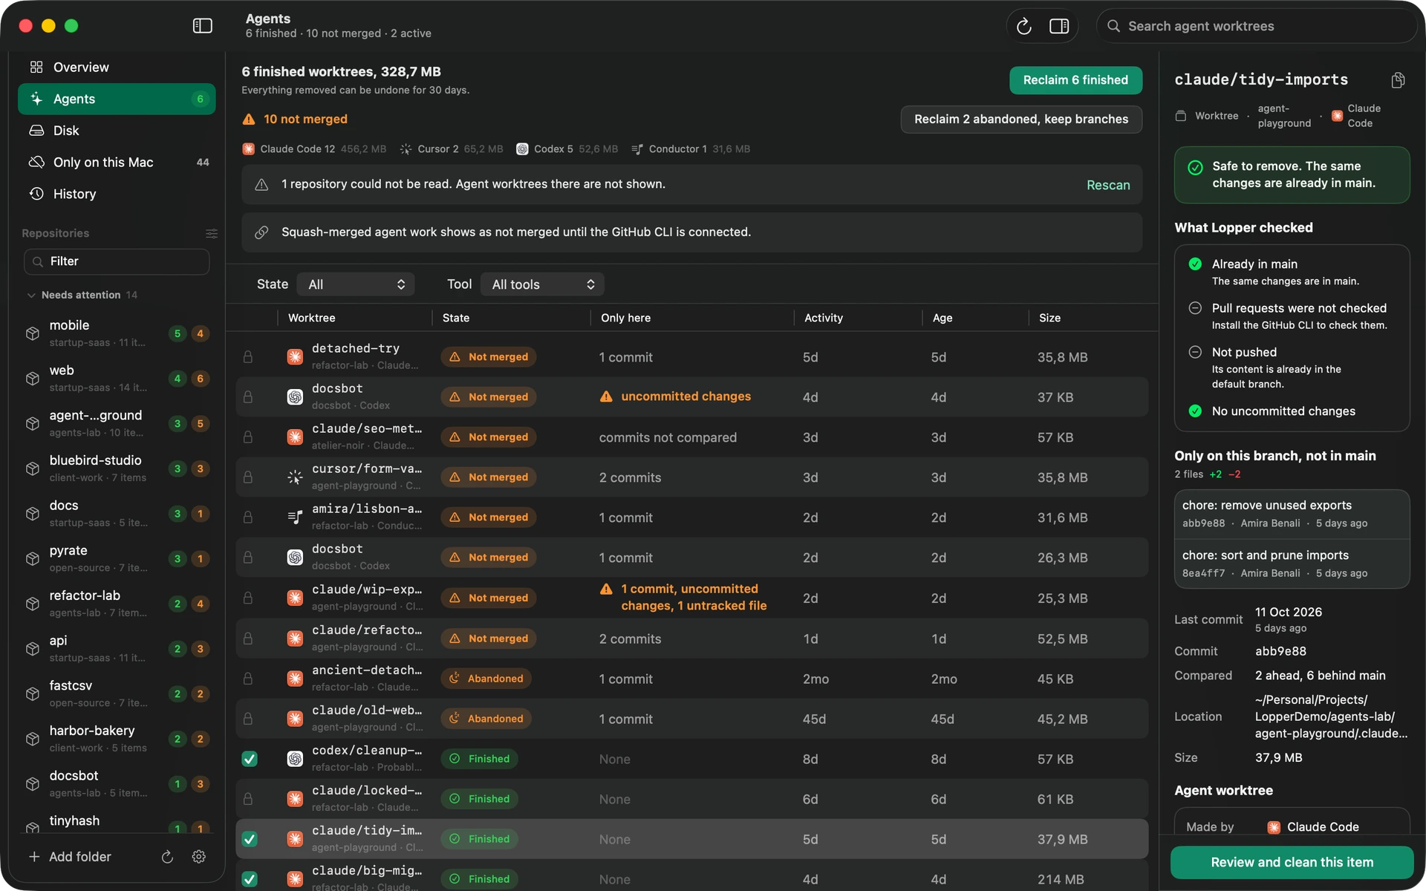Viewport: 1426px width, 891px height.
Task: Filter by Cursor 2 tool chip
Action: [x=451, y=149]
